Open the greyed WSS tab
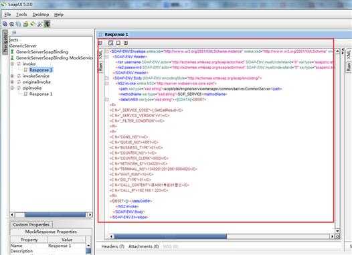The width and height of the screenshot is (352, 255). point(171,246)
